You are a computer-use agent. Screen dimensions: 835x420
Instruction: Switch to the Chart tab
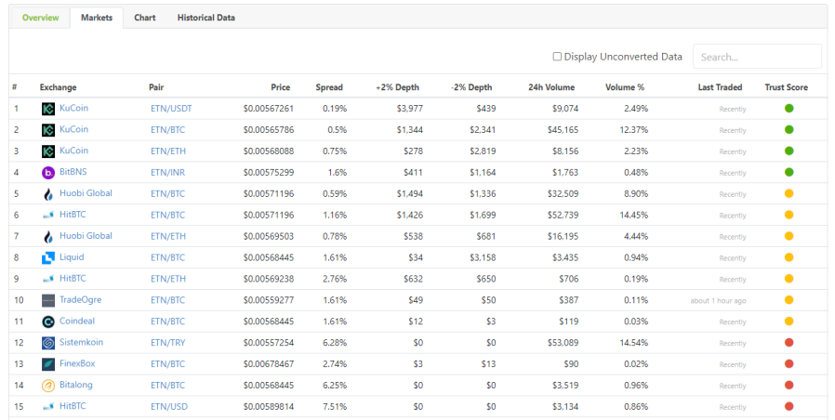pos(144,18)
